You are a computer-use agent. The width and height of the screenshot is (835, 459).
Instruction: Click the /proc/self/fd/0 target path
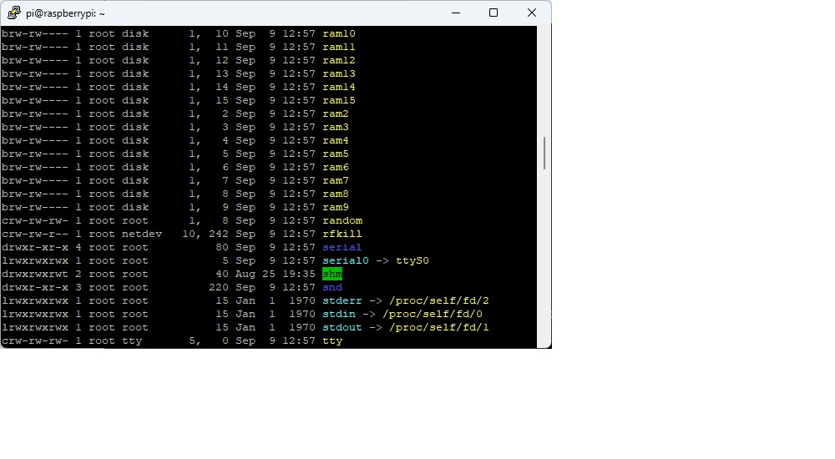click(433, 314)
